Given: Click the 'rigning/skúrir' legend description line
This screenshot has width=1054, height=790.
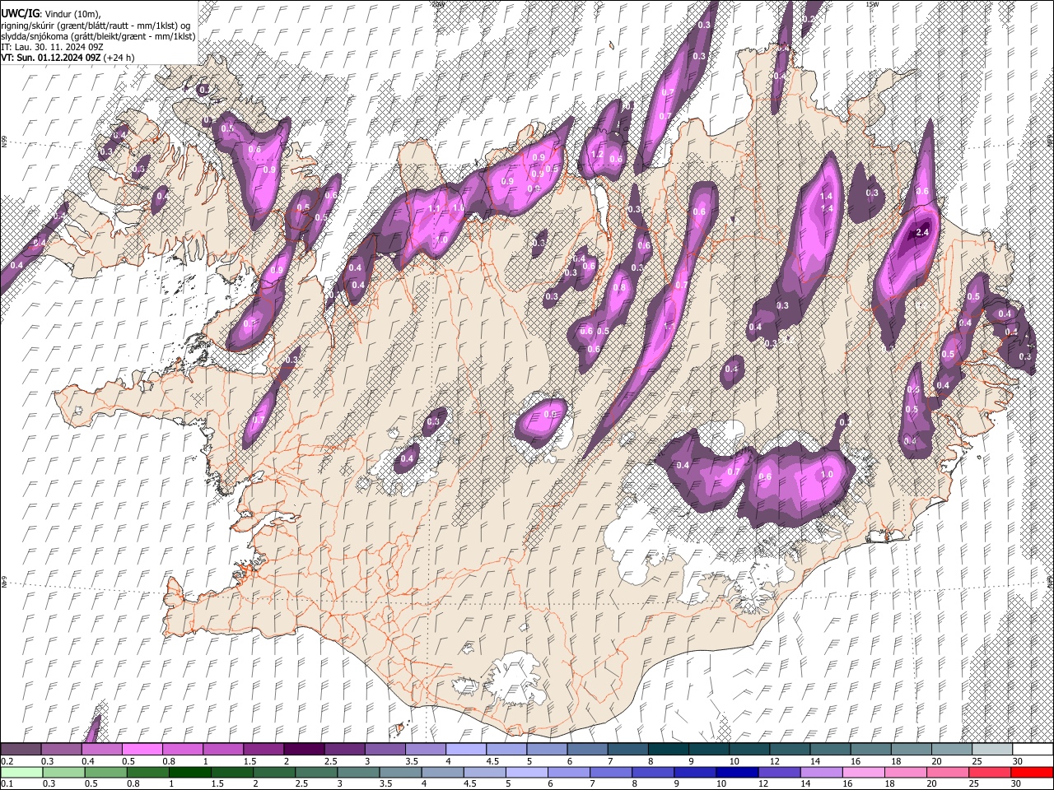Looking at the screenshot, I should (x=96, y=26).
